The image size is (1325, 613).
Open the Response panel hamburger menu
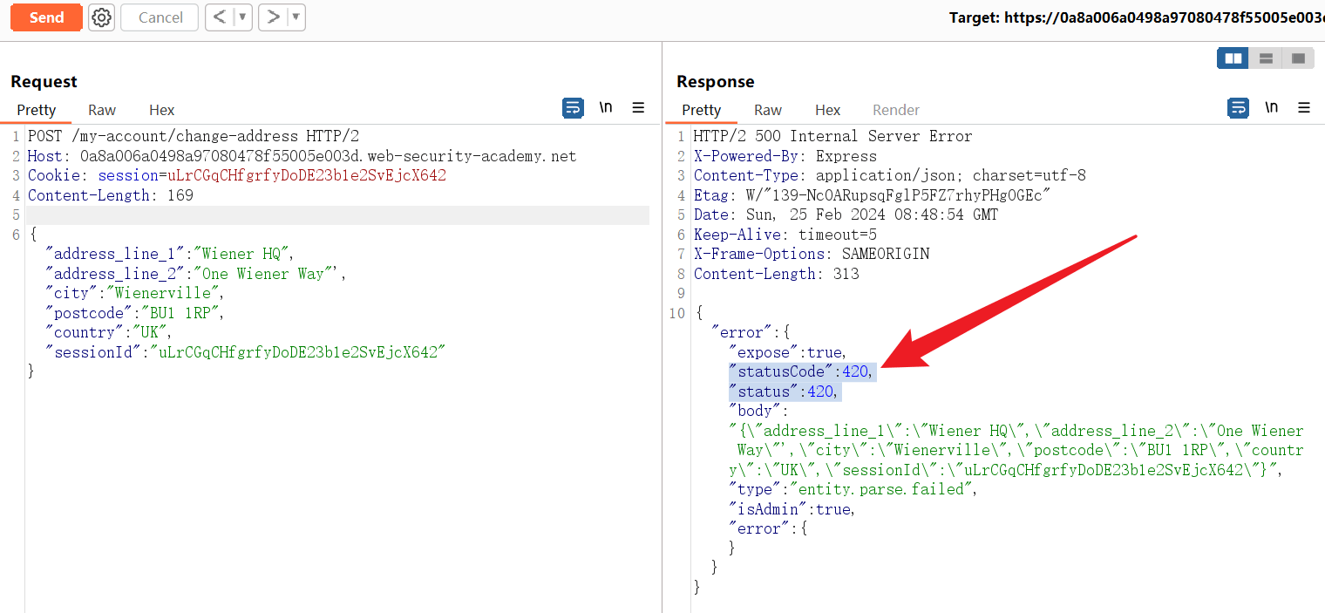[x=1304, y=108]
